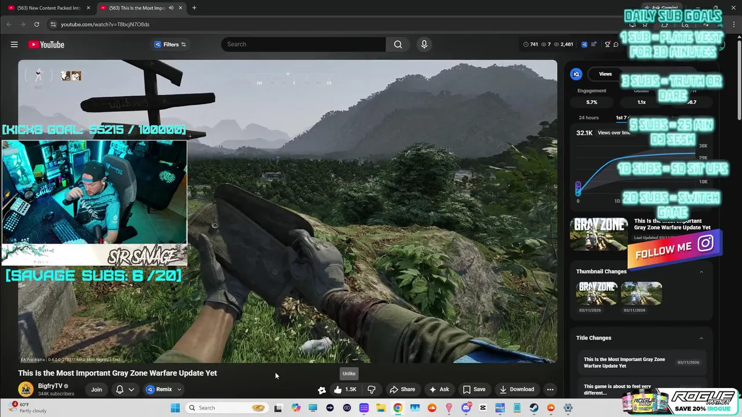Open the BigfryTV channel avatar
This screenshot has height=417, width=742.
[x=26, y=389]
